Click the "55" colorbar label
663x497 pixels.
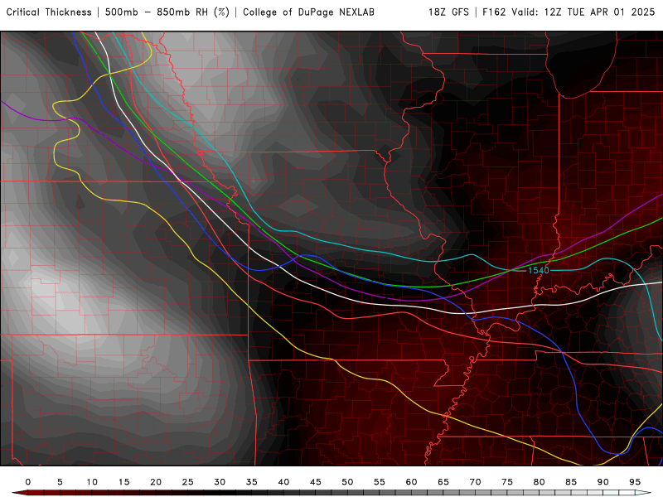380,482
